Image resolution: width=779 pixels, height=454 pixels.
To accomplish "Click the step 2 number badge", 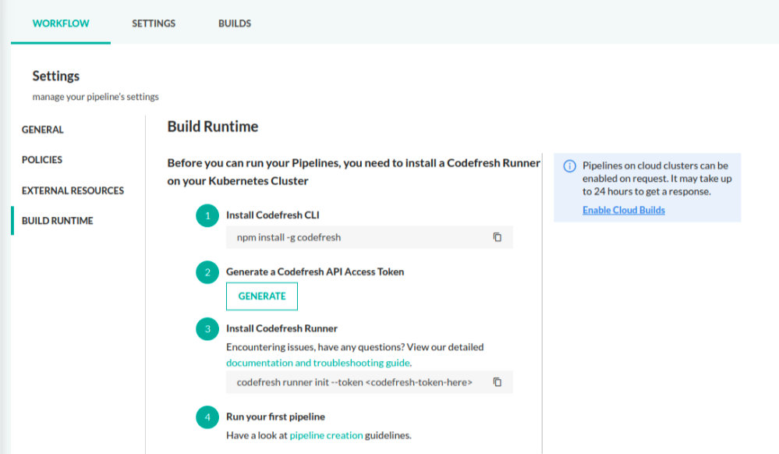I will click(x=207, y=272).
